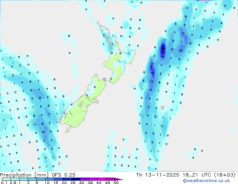Click Stewart Island below the South Island
This screenshot has width=238, height=184.
(68, 130)
